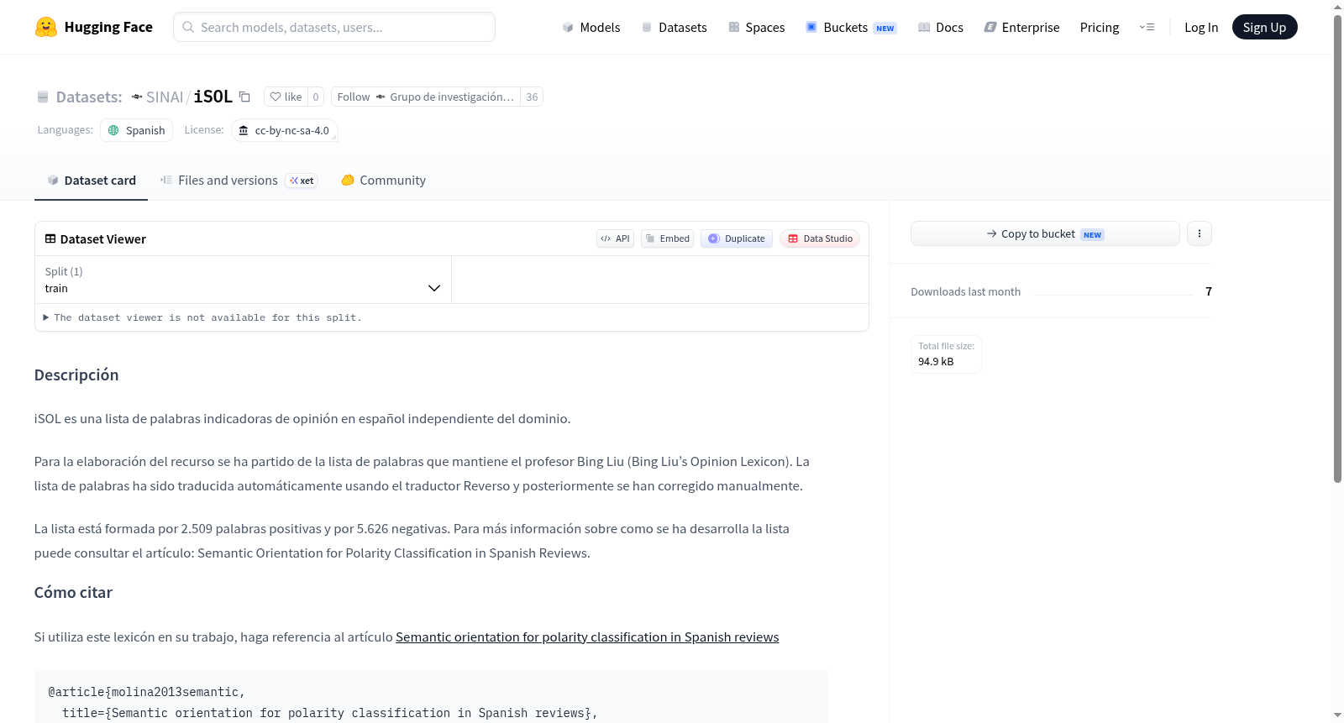Open Buckets in top navigation
Screen dimensions: 1344x723
851,28
